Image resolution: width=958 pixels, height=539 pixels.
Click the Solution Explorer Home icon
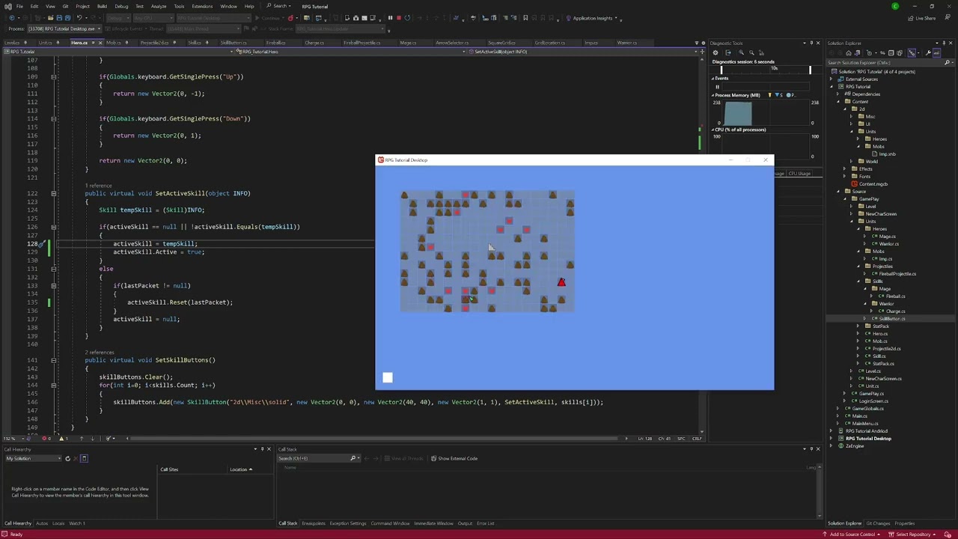[x=848, y=52]
